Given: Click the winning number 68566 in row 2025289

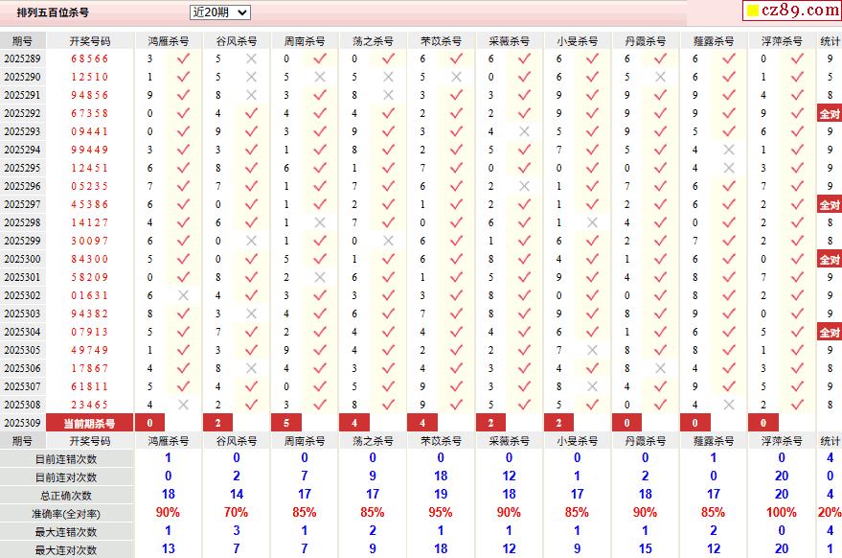Looking at the screenshot, I should (90, 58).
